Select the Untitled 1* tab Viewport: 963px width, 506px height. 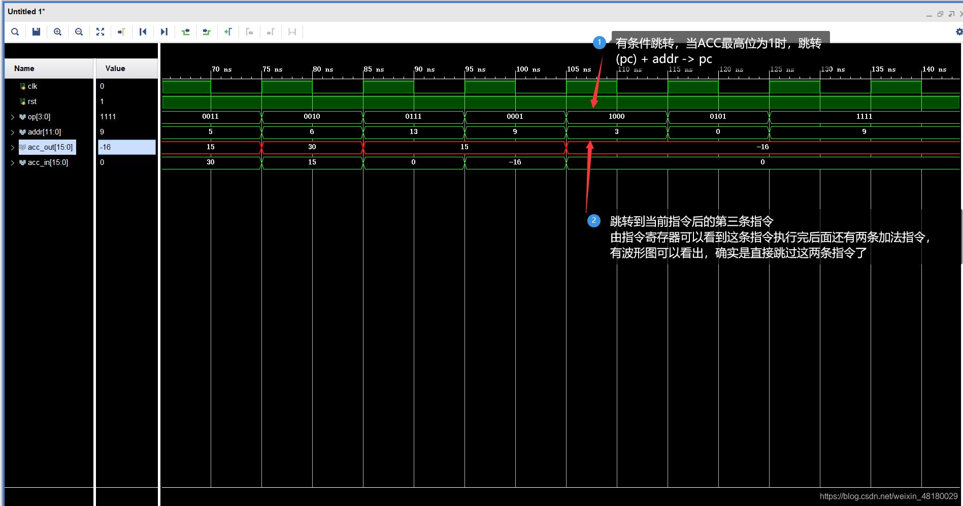coord(26,11)
